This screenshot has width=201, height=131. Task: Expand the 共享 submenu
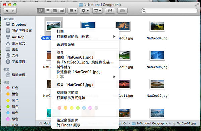tap(85, 77)
